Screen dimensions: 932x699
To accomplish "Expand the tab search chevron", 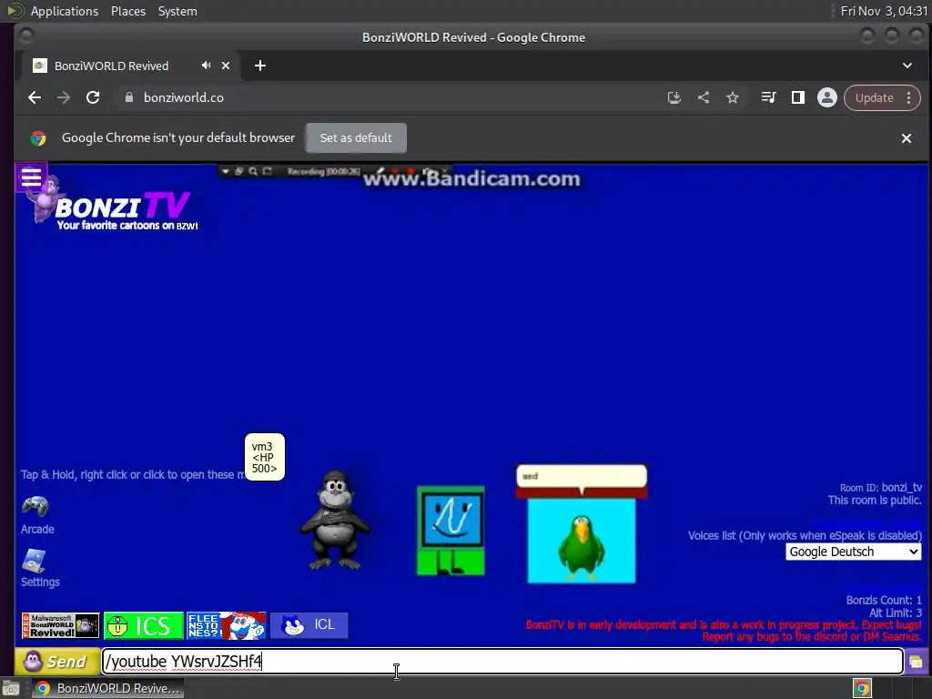I will (907, 66).
